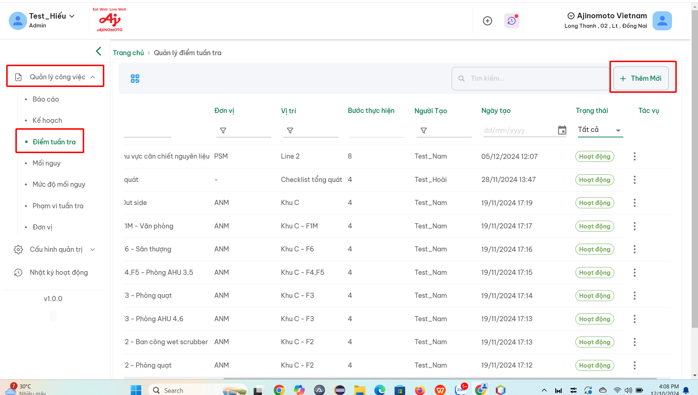Open the Báo cáo menu item
Viewport: 698px width, 395px height.
tap(46, 99)
